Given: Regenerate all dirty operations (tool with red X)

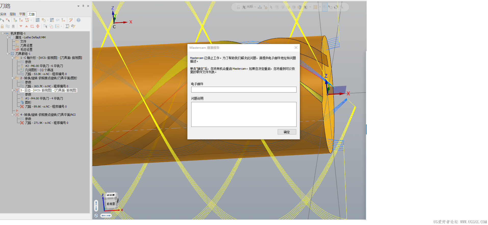Looking at the screenshot, I should coord(21,20).
